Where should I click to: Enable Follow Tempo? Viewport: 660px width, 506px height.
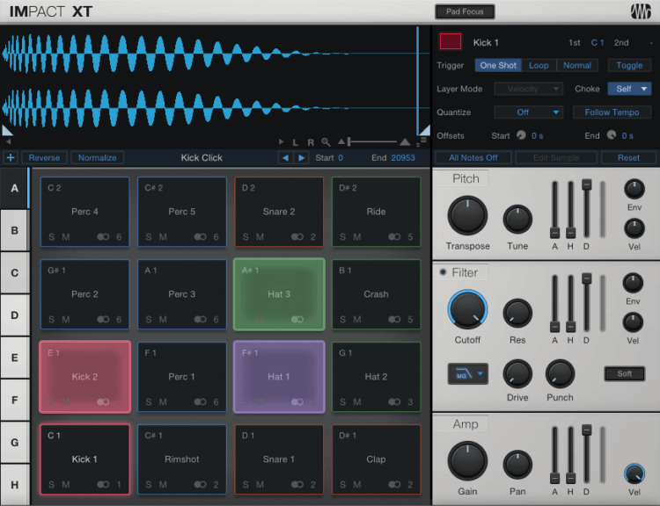[612, 112]
